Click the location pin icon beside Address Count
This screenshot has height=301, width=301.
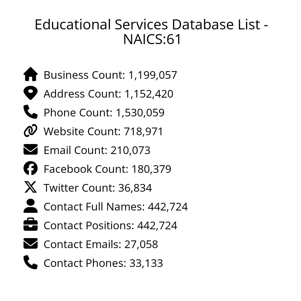point(31,93)
